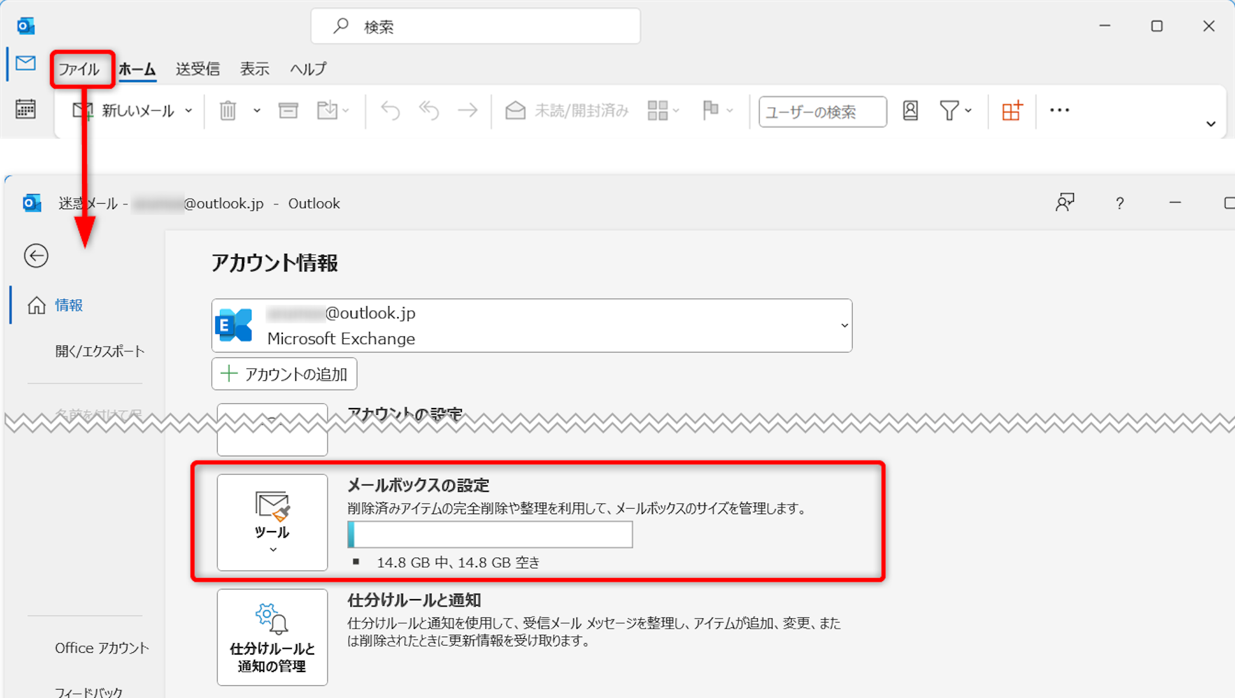1235x698 pixels.
Task: Open 仕分けルールと通知の管理 button
Action: point(272,637)
